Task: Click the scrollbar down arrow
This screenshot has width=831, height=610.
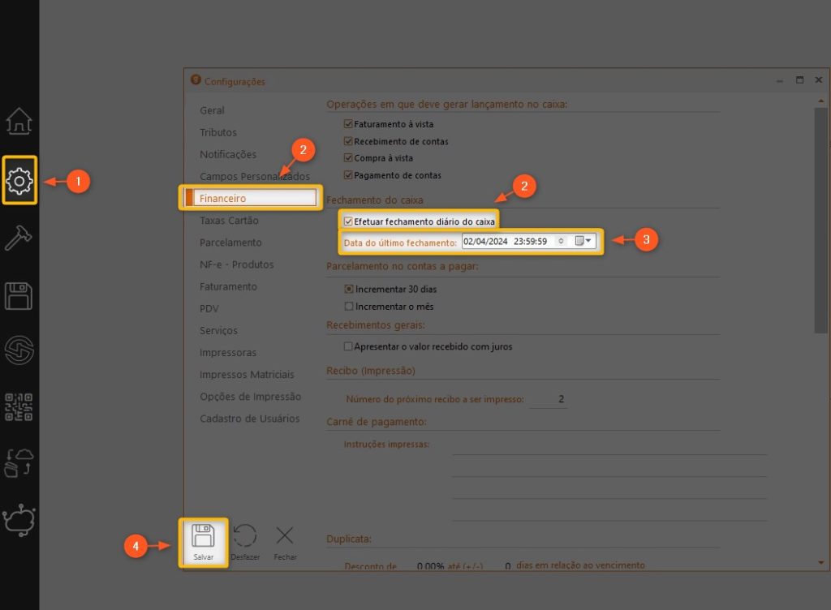Action: (819, 562)
